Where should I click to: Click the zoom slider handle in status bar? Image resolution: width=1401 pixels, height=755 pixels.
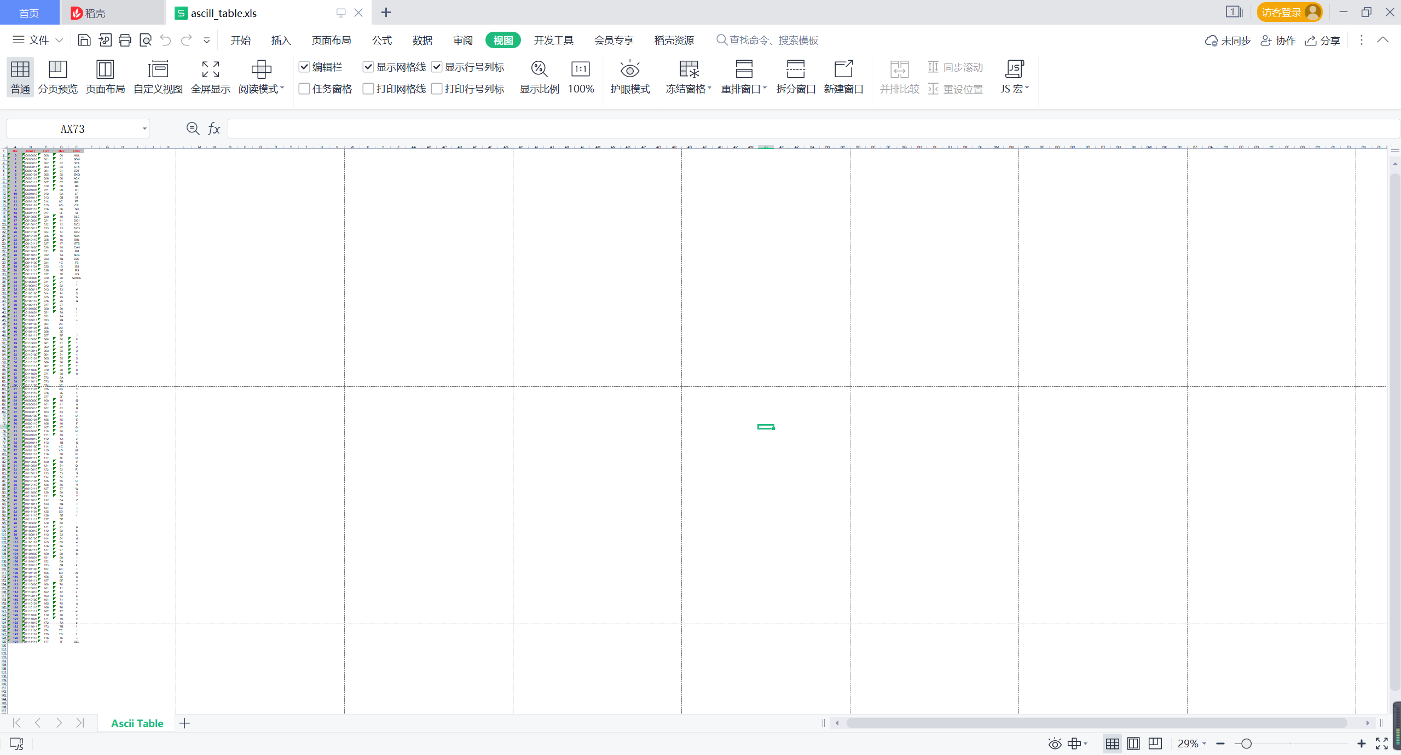point(1246,744)
